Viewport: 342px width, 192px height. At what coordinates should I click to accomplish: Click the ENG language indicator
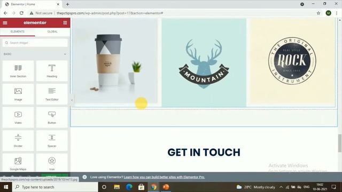tap(306, 187)
